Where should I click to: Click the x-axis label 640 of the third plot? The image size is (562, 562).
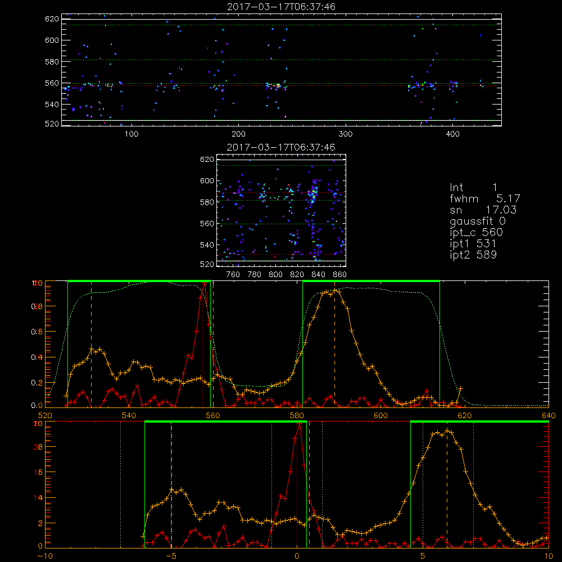[x=549, y=415]
